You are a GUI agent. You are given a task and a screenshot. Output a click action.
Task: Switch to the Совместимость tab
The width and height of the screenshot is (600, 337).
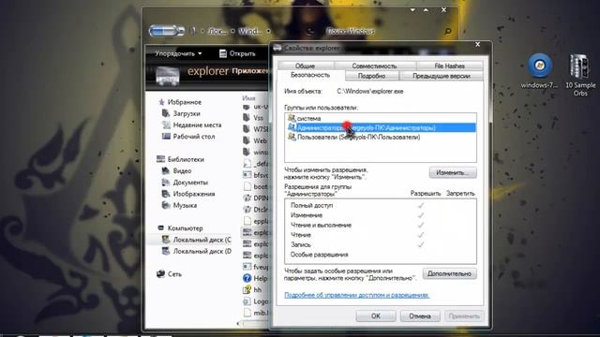(x=374, y=66)
